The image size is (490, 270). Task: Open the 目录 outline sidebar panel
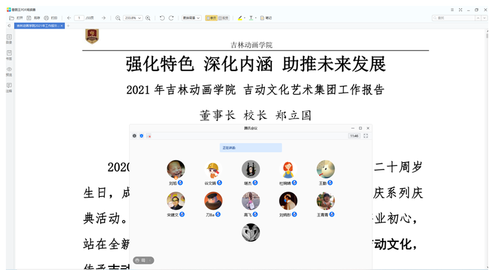(x=9, y=39)
